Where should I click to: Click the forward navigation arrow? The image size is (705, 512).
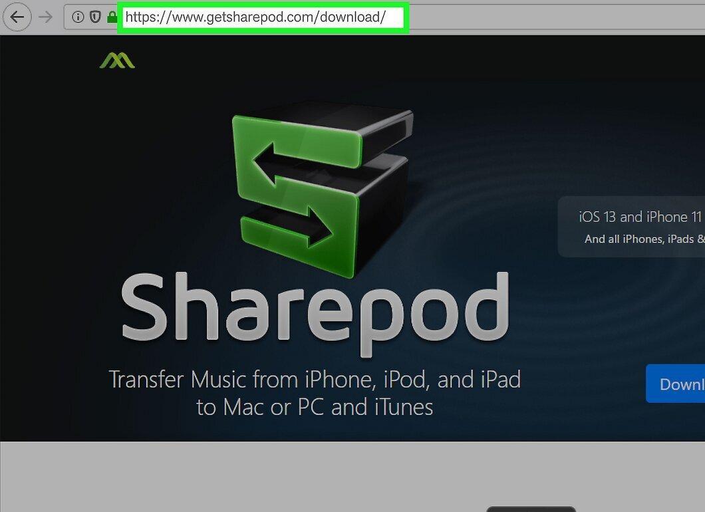click(x=45, y=17)
